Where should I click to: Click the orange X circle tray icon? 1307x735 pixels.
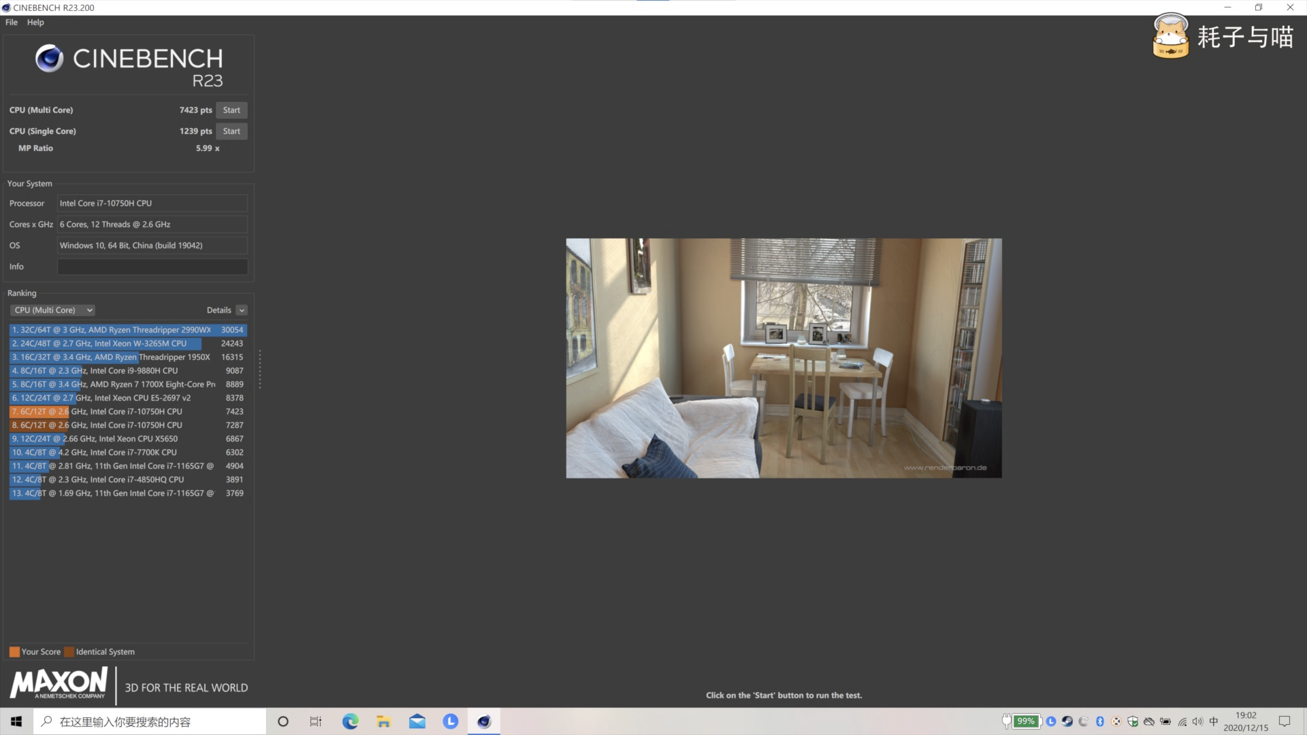[1116, 721]
